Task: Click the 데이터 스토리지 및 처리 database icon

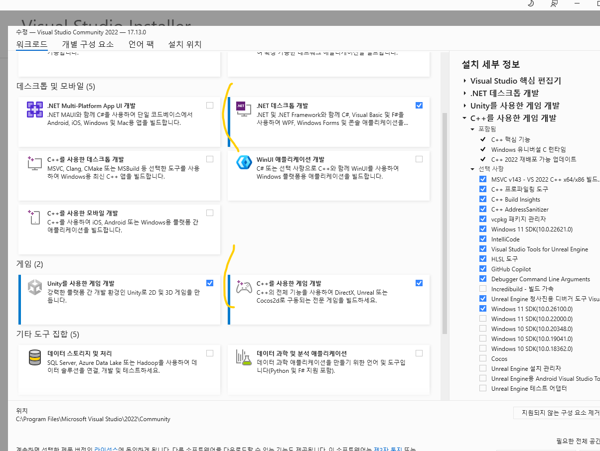Action: click(35, 357)
